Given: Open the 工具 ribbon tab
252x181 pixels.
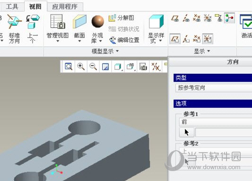Looking at the screenshot, I should coord(12,7).
